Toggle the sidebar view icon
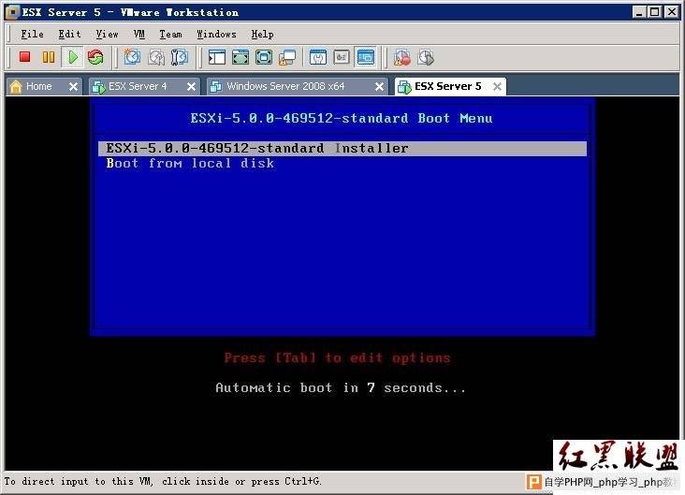 [x=217, y=58]
